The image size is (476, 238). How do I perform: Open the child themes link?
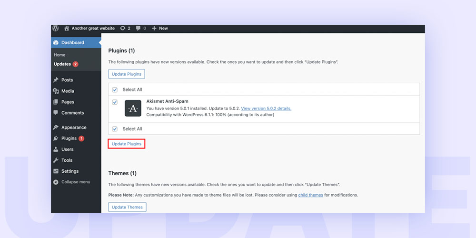(310, 195)
